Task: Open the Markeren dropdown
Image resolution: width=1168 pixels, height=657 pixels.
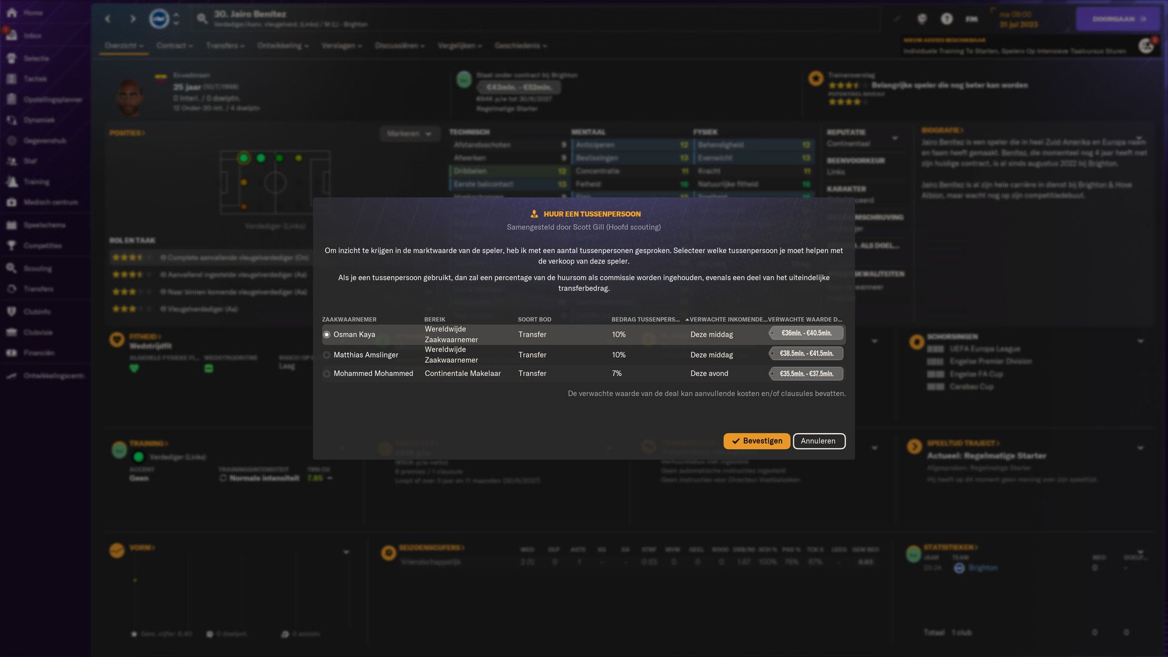Action: coord(409,134)
